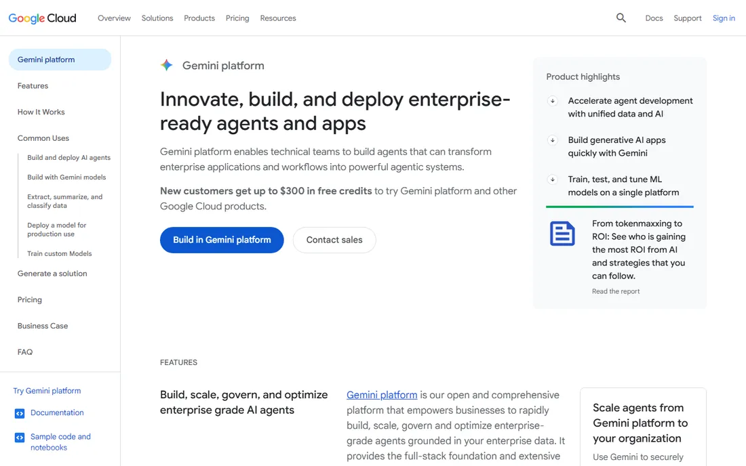Screen dimensions: 746x466
Task: Click the Read the report link
Action: point(616,291)
